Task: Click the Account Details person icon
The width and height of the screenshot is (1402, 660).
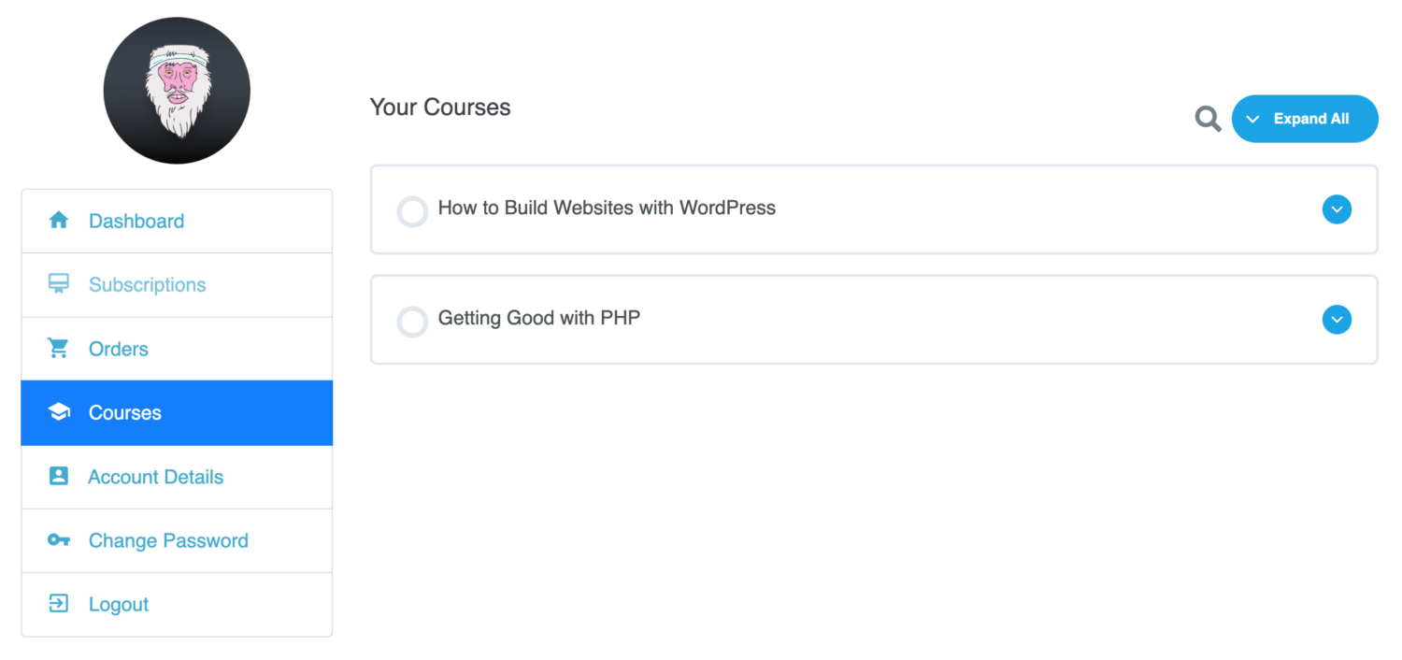Action: 58,476
